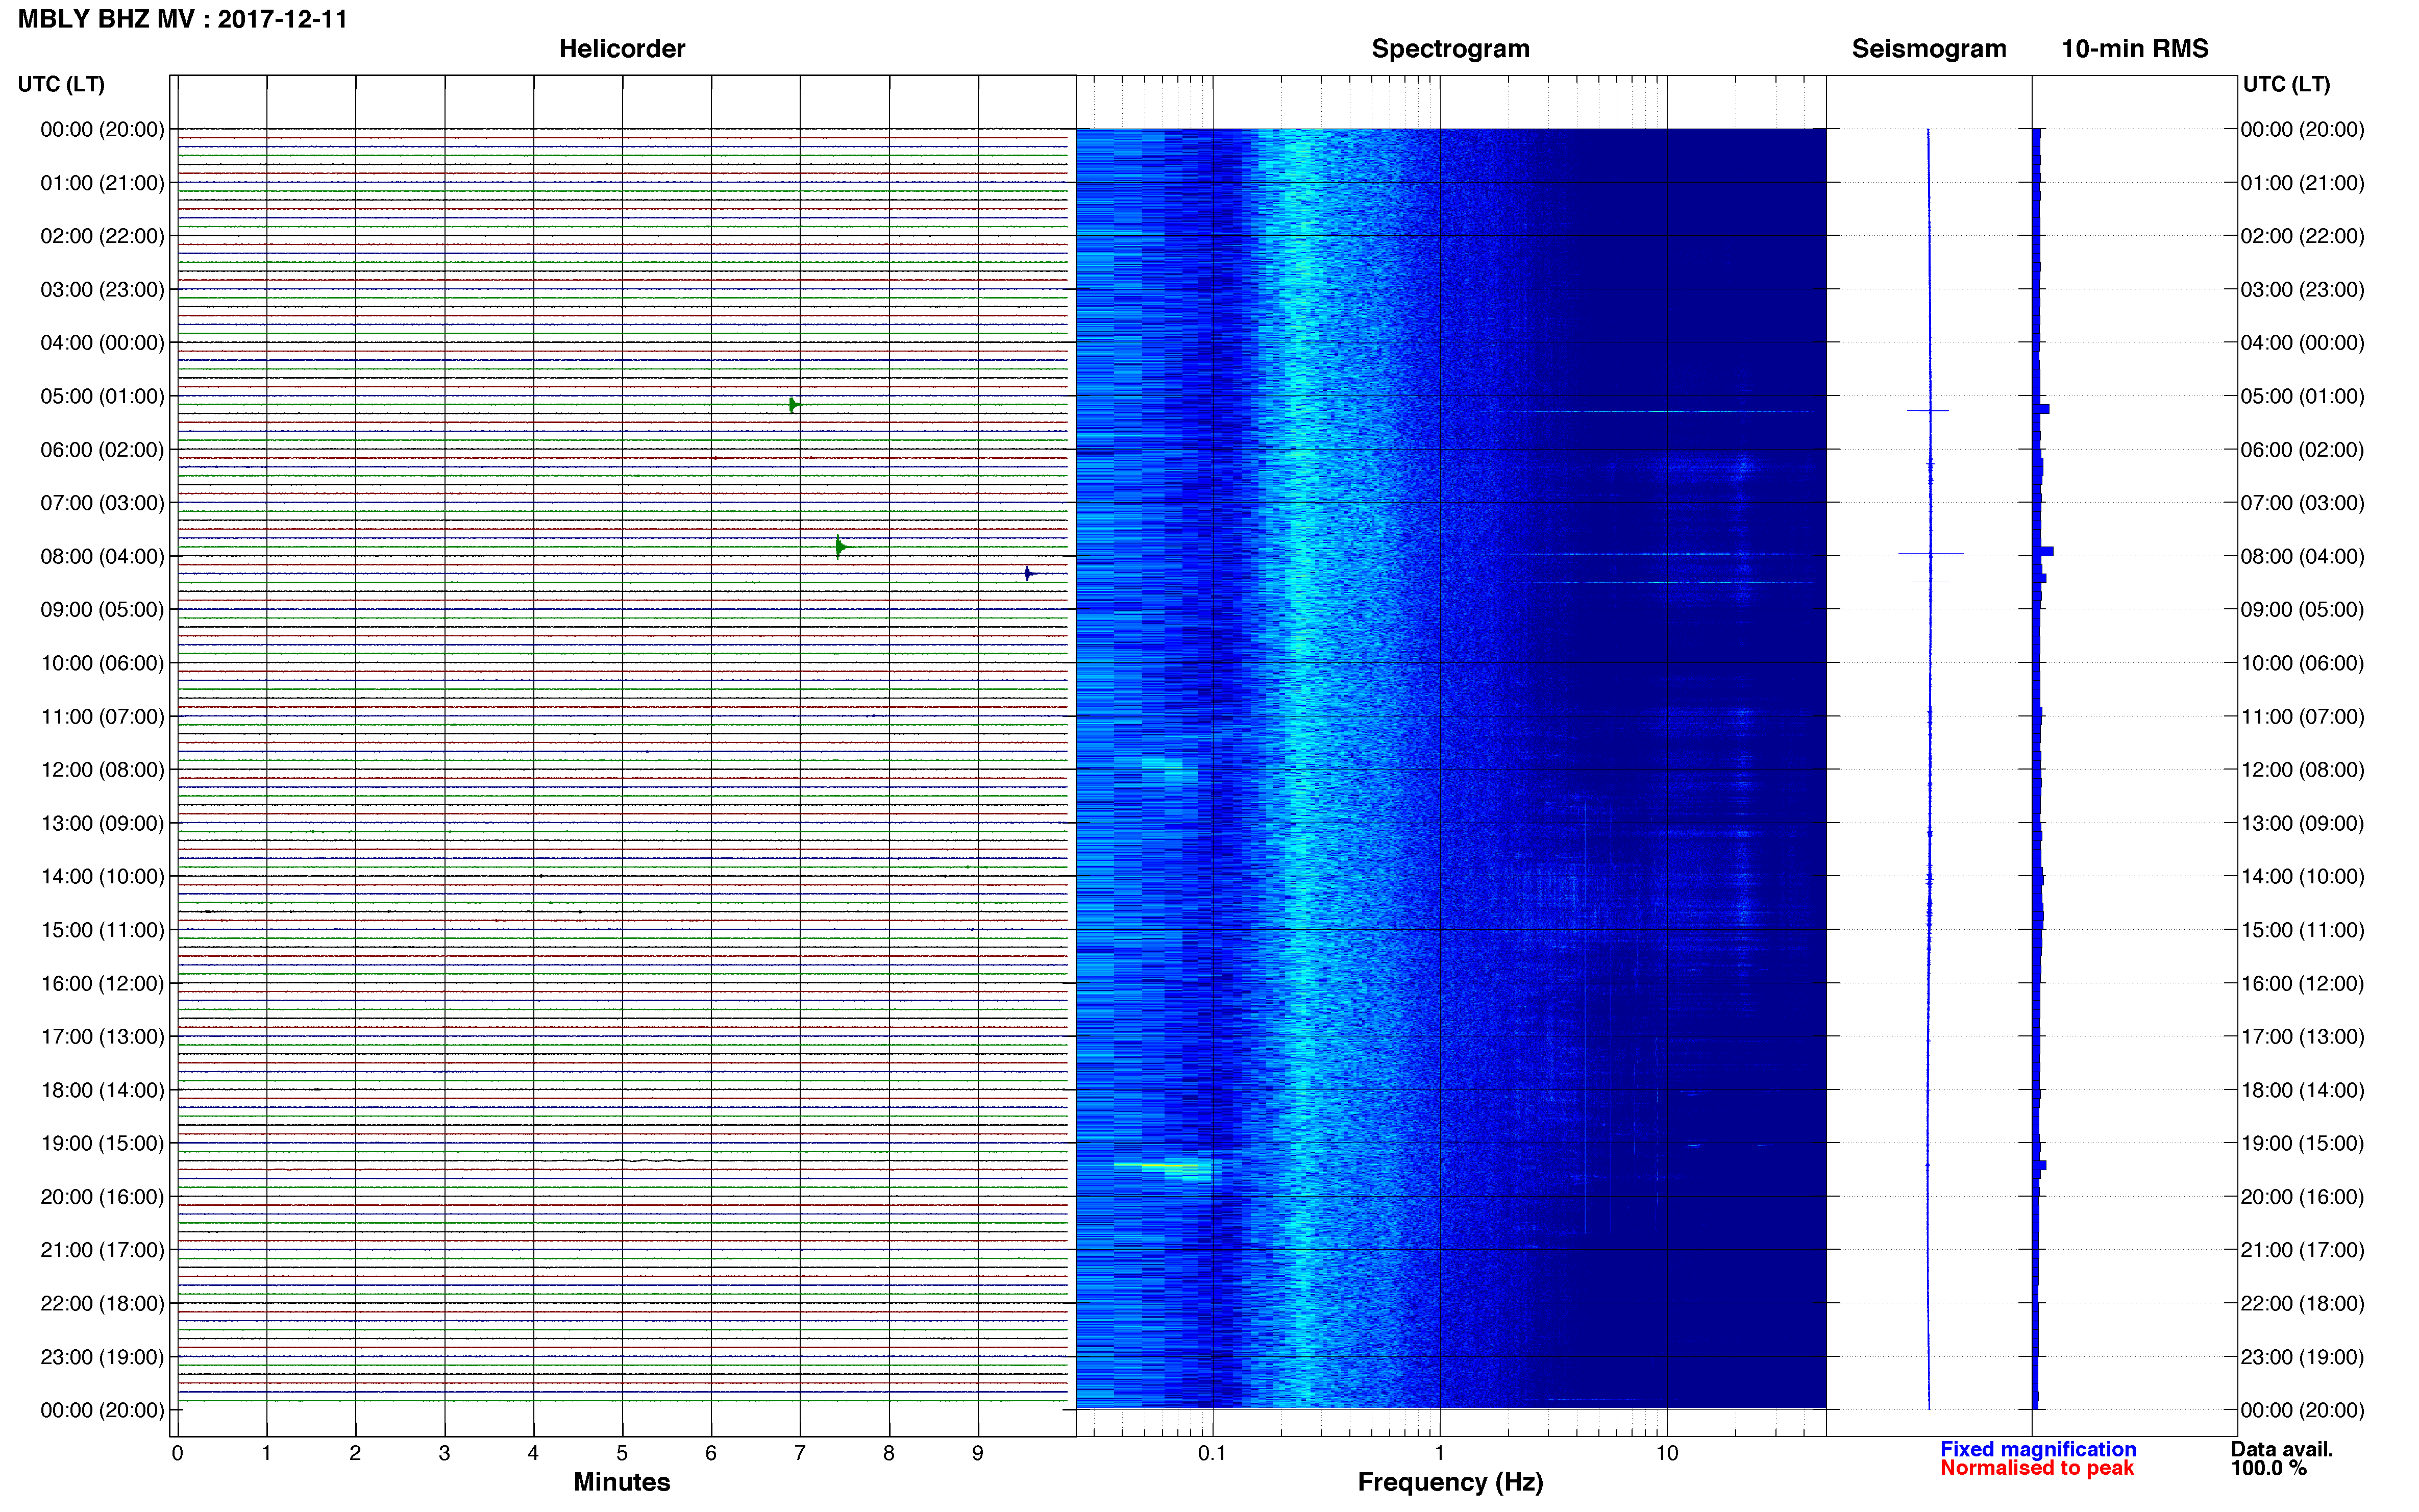The width and height of the screenshot is (2419, 1512).
Task: Select the Spectrogram panel heading
Action: 1450,49
